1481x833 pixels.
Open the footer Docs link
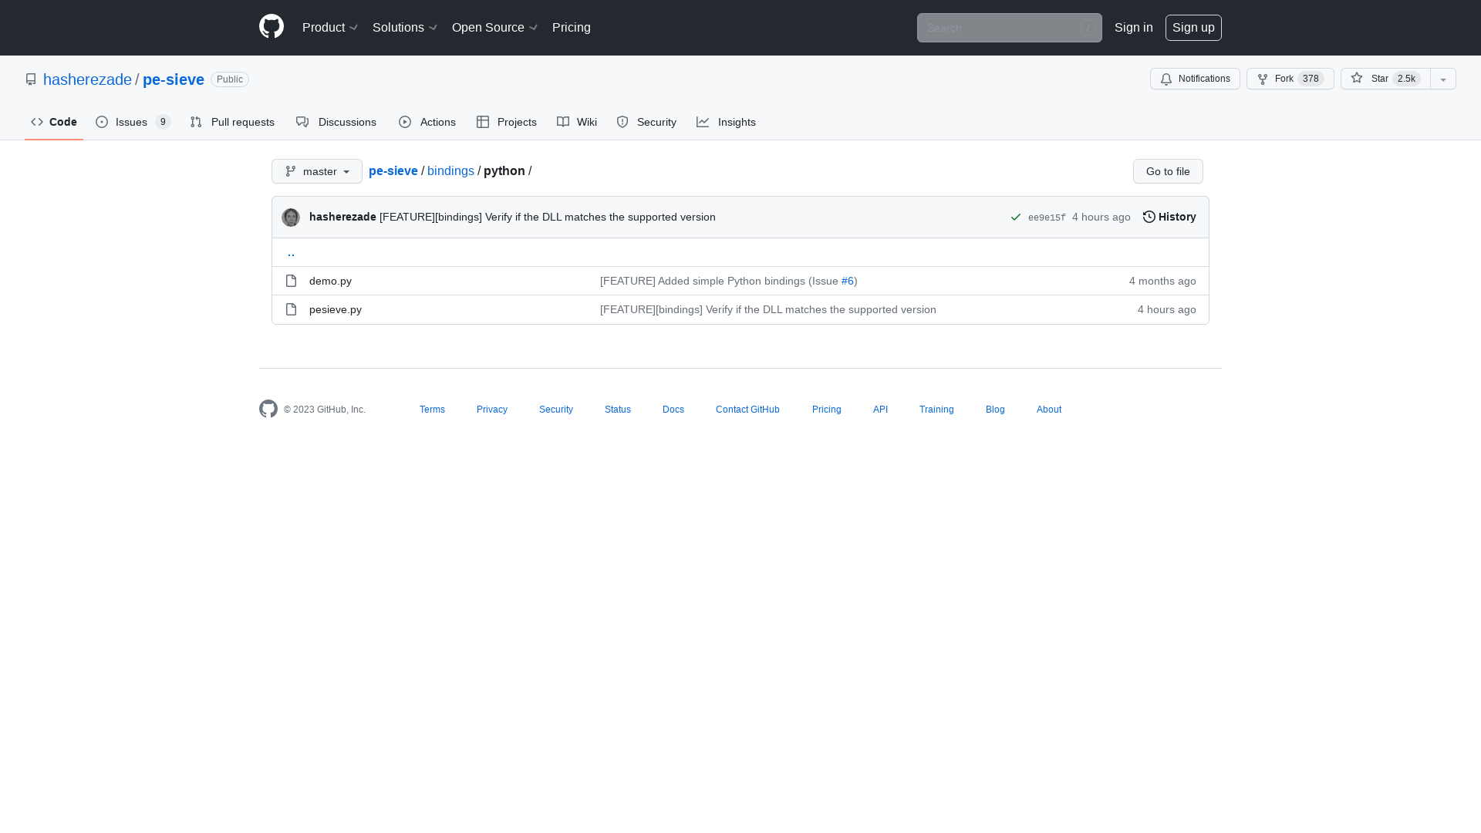pyautogui.click(x=673, y=410)
